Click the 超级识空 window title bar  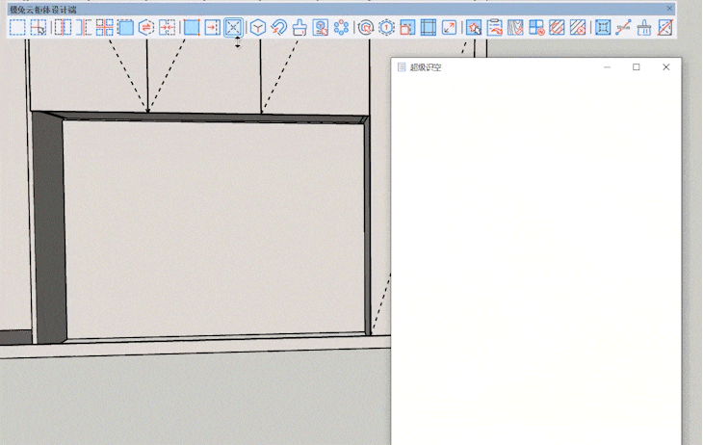501,67
